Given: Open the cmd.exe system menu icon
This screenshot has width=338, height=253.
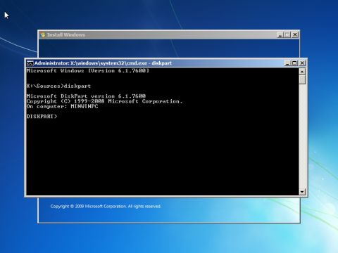Looking at the screenshot, I should coord(30,63).
